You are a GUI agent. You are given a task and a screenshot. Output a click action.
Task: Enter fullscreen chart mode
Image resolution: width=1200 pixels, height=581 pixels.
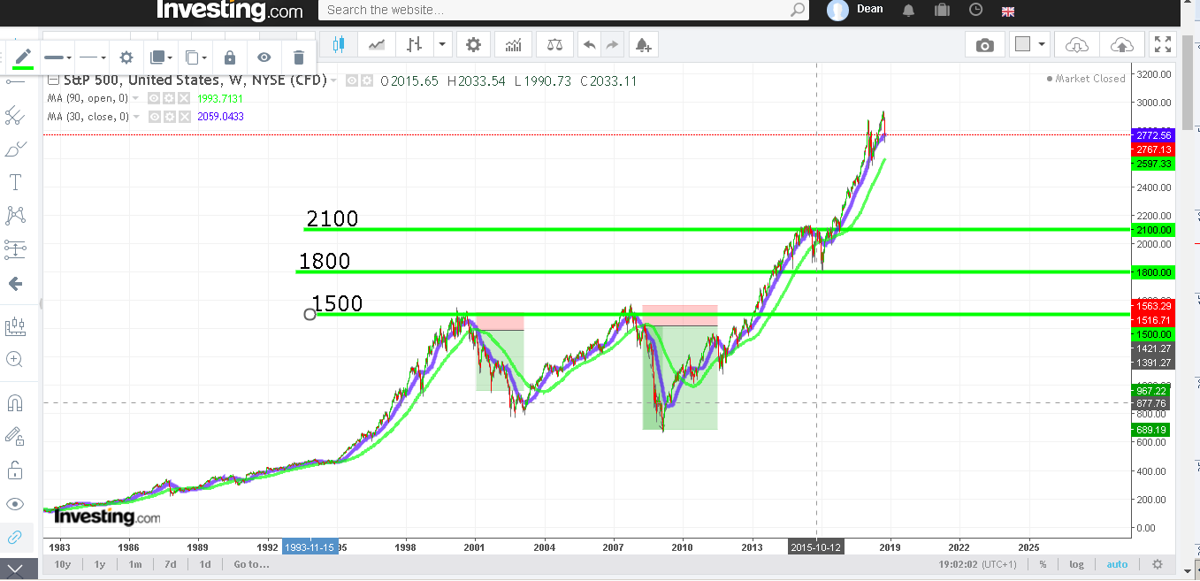click(x=1163, y=45)
